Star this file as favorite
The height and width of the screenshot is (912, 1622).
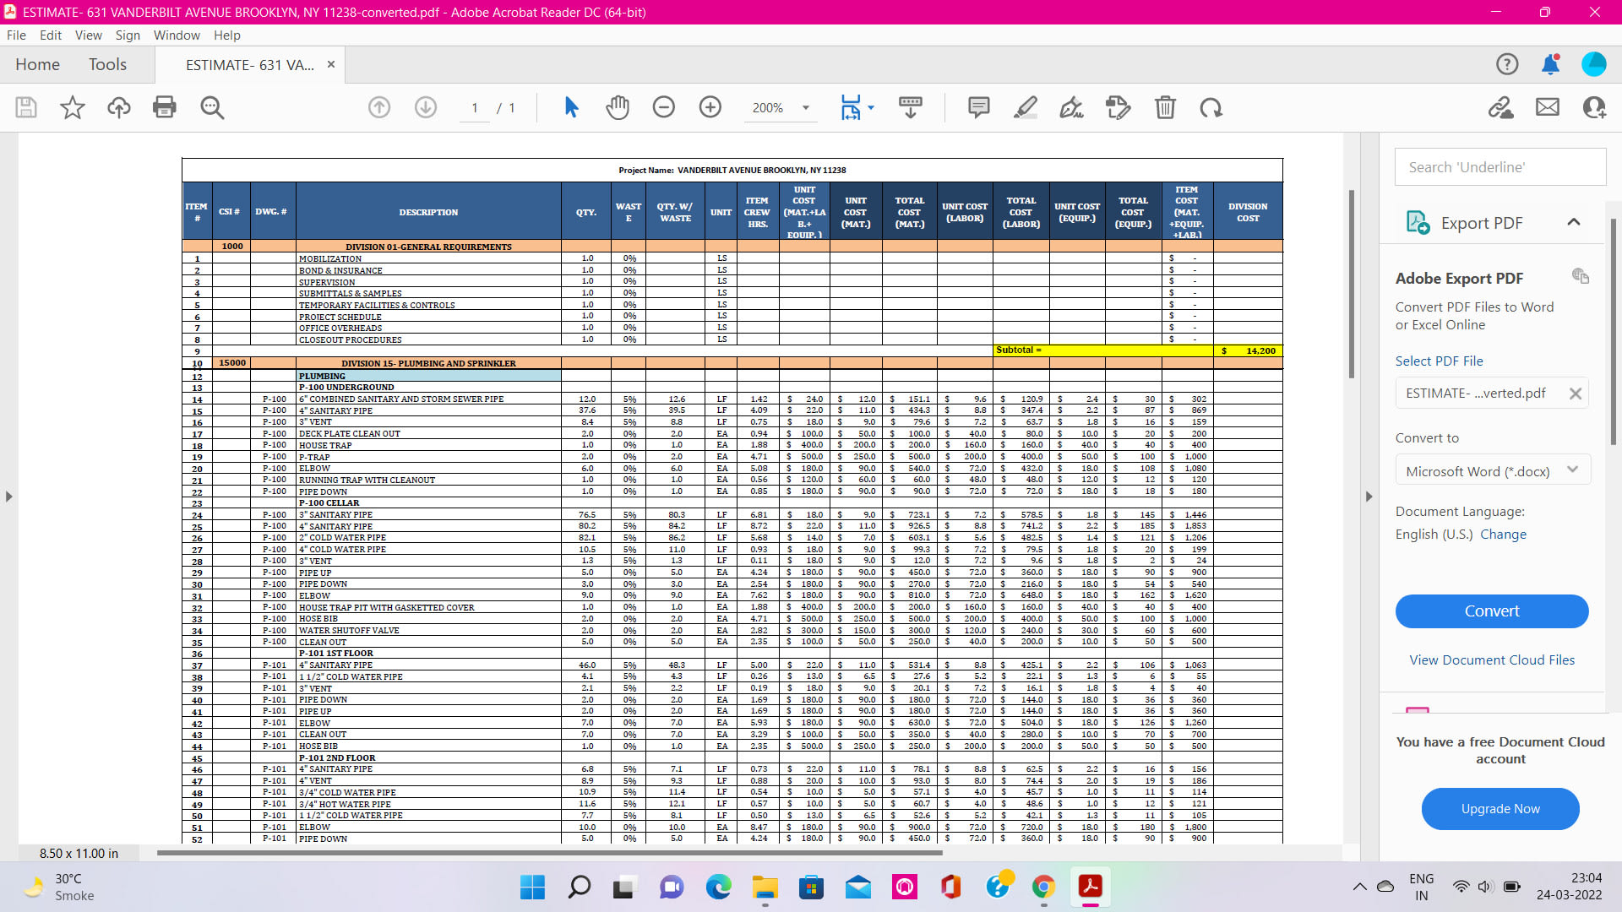(x=73, y=107)
